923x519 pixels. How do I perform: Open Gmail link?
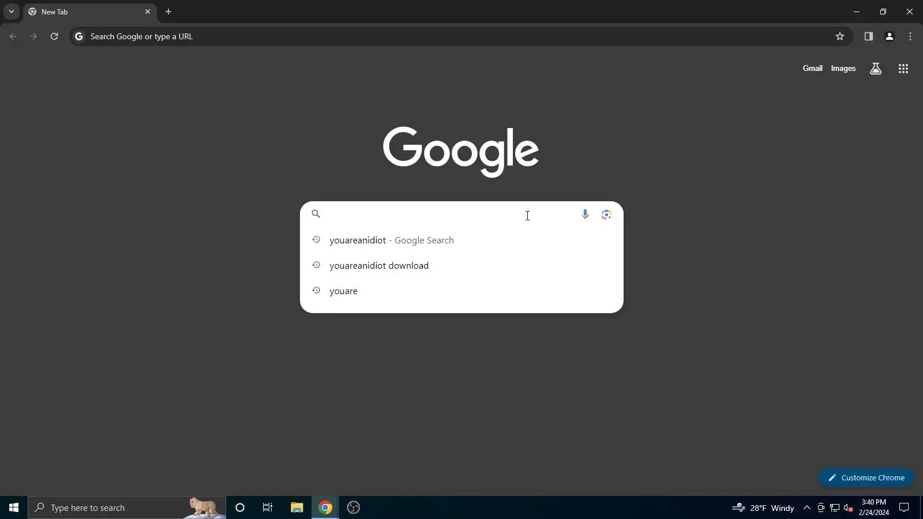812,68
